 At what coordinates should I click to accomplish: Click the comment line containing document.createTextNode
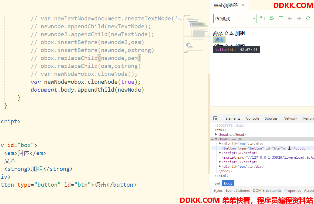coord(107,19)
